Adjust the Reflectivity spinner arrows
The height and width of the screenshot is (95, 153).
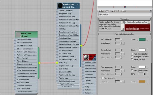click(x=121, y=50)
